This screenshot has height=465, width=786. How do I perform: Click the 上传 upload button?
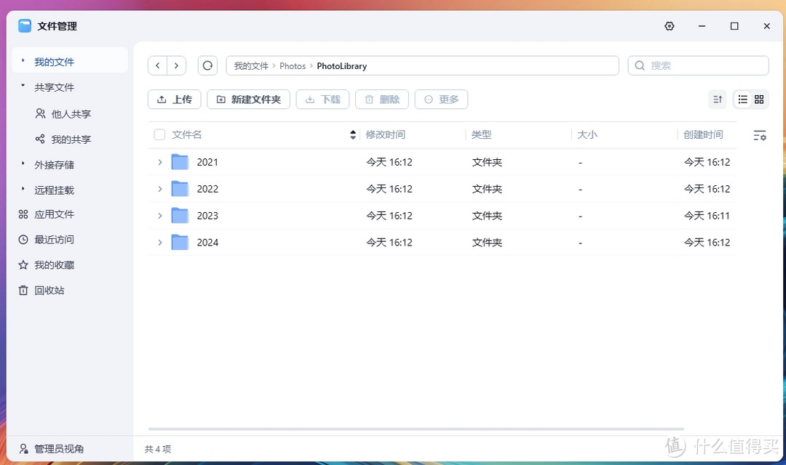[174, 99]
